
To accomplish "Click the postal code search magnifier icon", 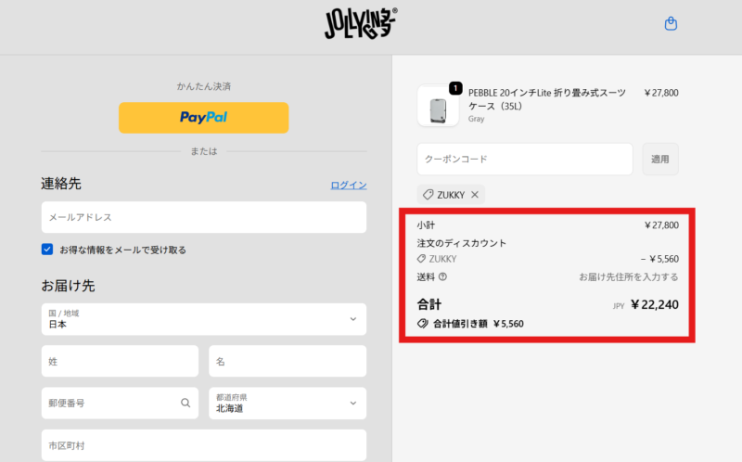I will [x=185, y=403].
